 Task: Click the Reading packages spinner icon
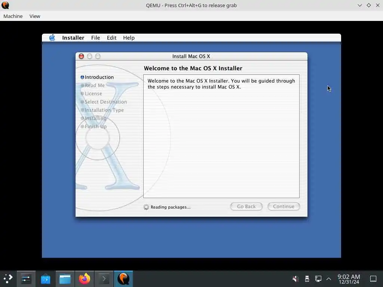[x=146, y=207]
